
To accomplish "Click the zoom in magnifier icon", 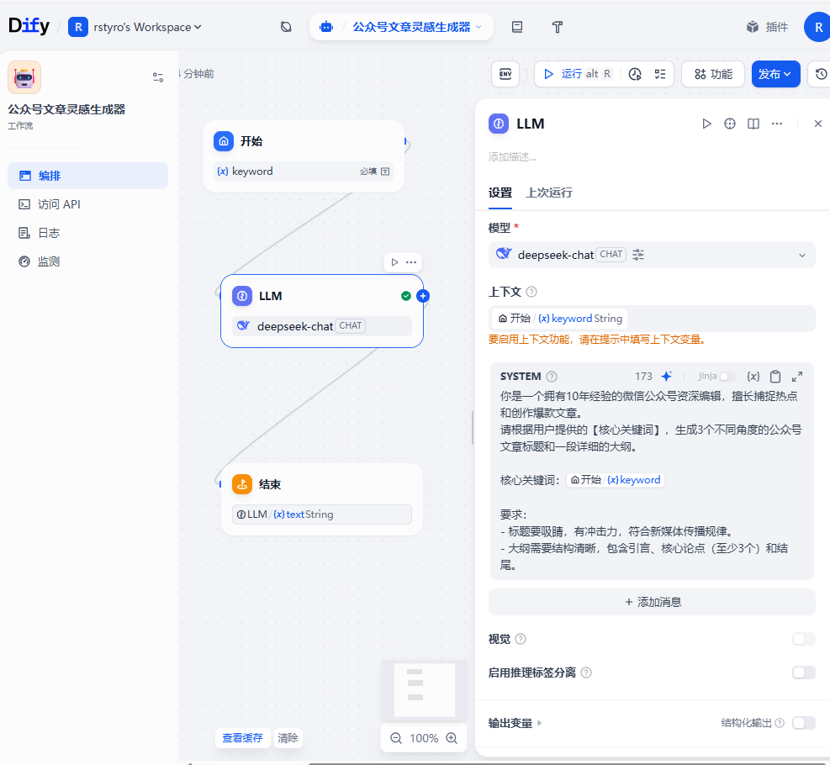I will pyautogui.click(x=452, y=738).
